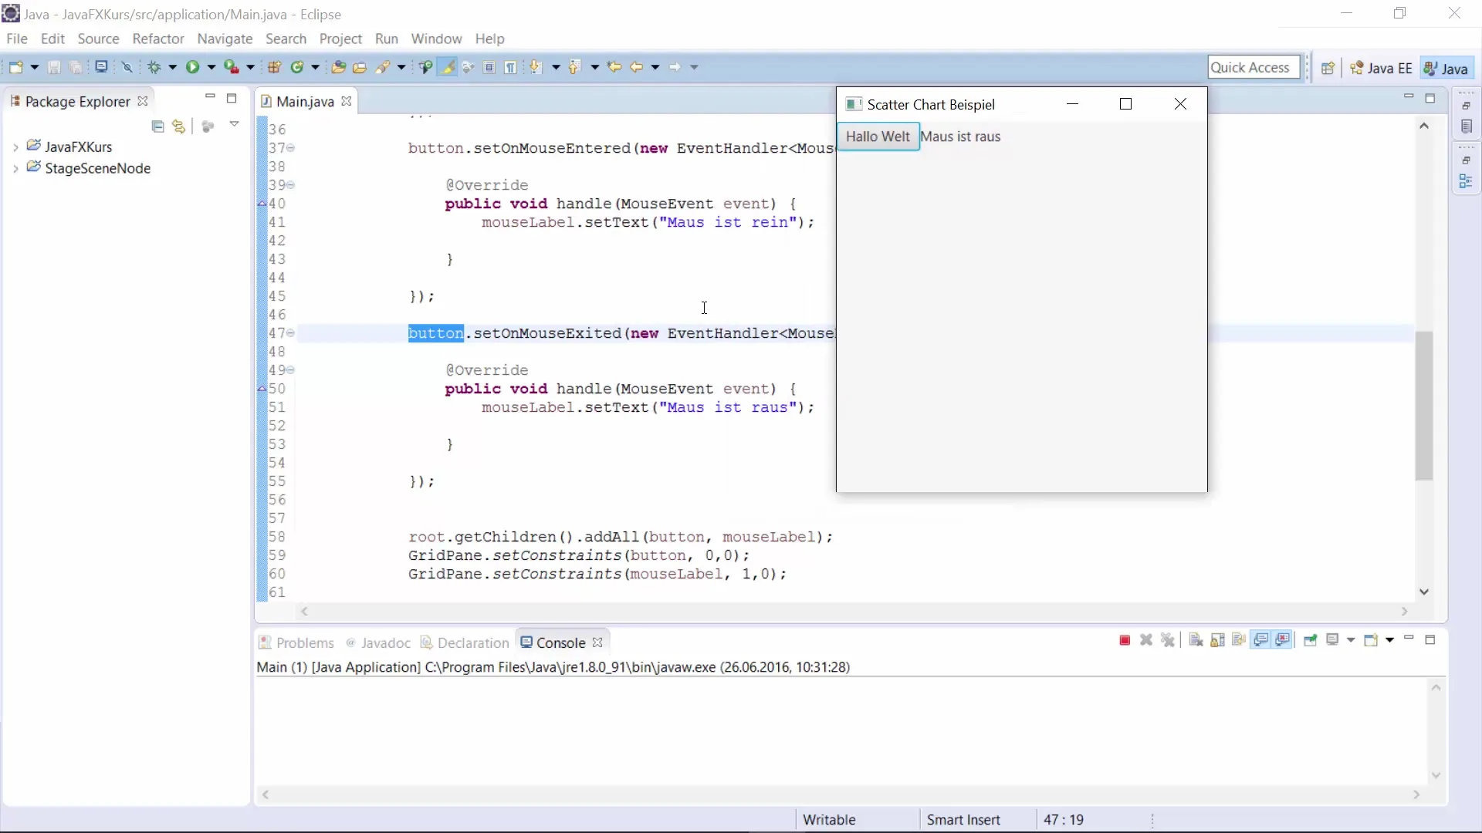Click the Next Annotation arrow icon
The image size is (1482, 833).
pyautogui.click(x=536, y=67)
